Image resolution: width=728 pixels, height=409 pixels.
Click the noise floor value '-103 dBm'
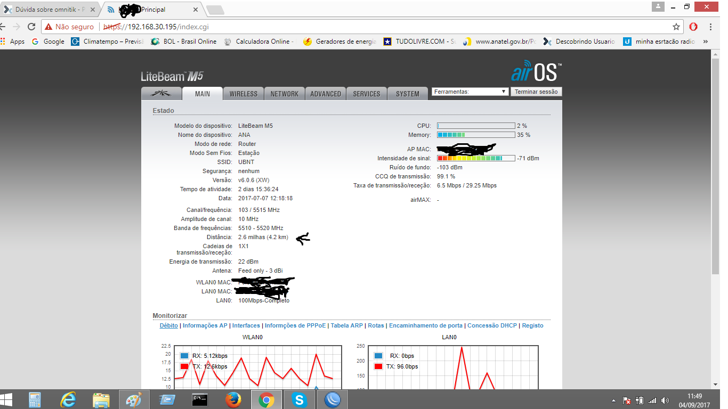coord(450,167)
